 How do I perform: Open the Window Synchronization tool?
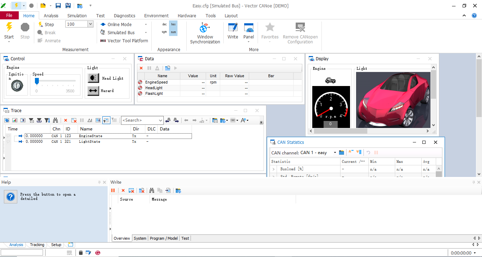[x=205, y=33]
